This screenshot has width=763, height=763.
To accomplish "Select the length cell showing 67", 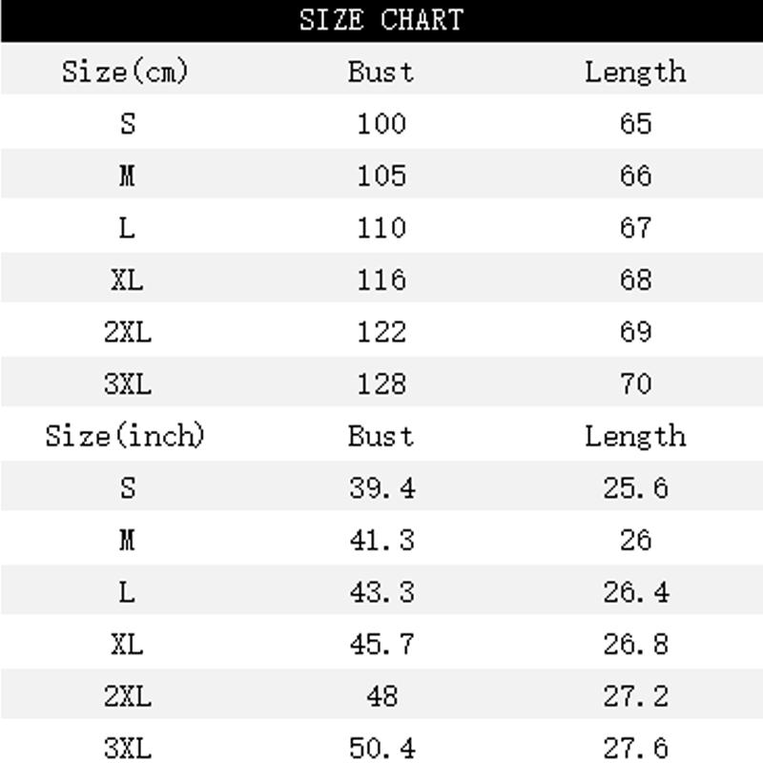I will [x=634, y=228].
